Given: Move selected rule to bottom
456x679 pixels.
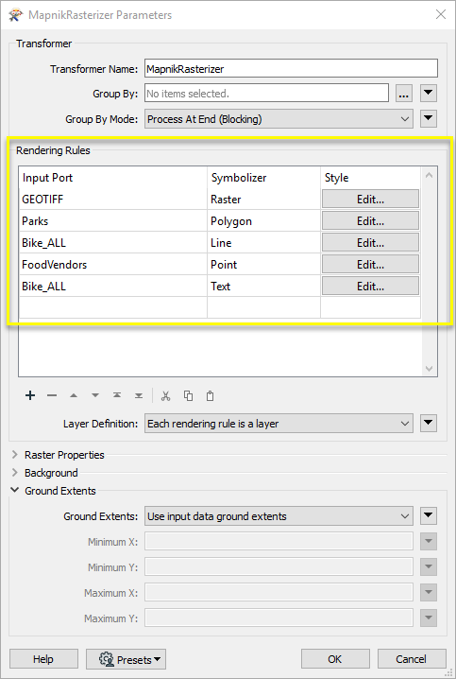Looking at the screenshot, I should (139, 395).
